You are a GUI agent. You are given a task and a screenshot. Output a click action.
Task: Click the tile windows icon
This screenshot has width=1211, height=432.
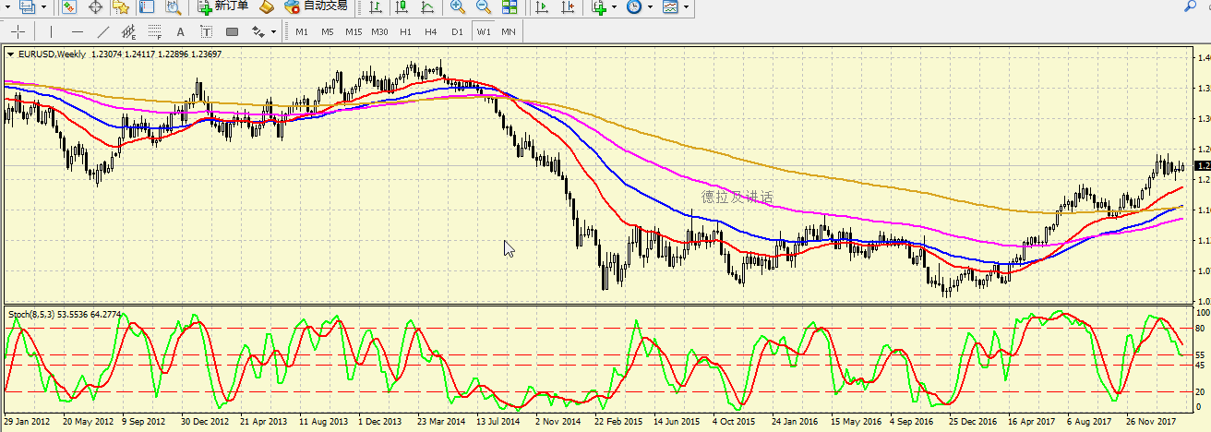510,6
